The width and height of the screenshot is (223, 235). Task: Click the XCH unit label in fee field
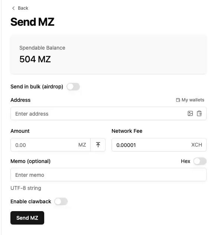point(197,145)
